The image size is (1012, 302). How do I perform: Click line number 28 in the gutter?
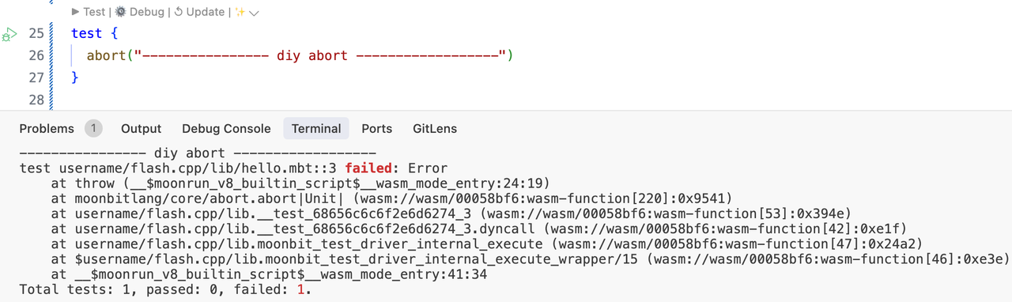click(x=36, y=100)
